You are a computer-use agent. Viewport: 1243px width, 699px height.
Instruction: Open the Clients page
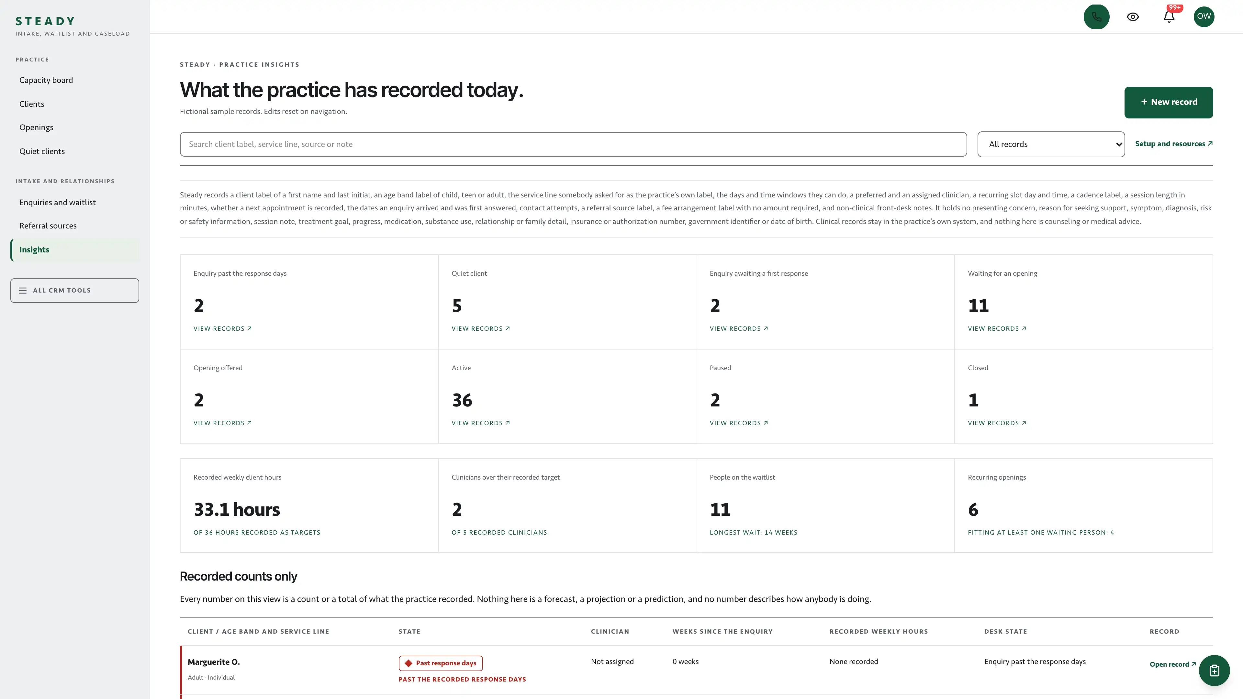pyautogui.click(x=31, y=104)
